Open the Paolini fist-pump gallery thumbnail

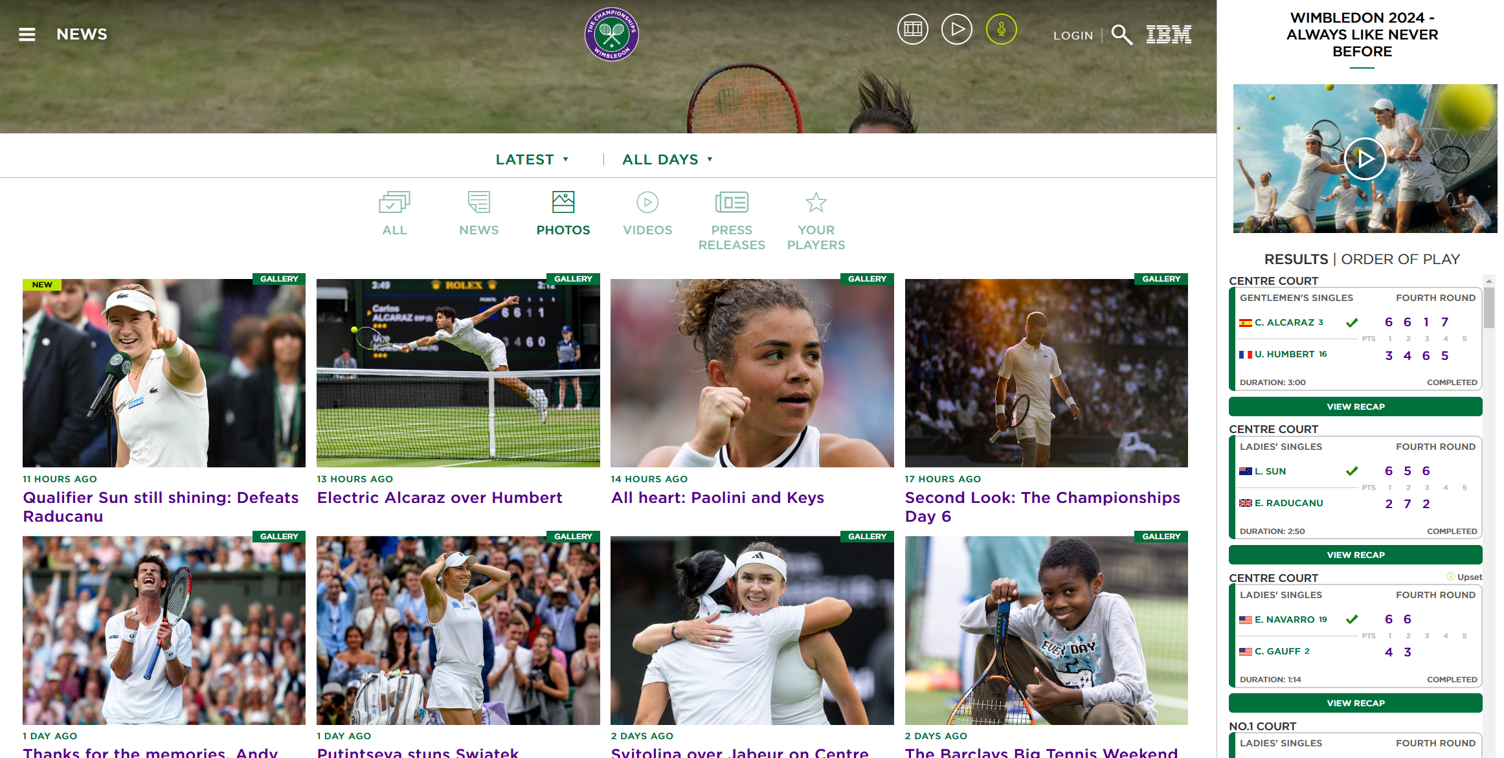pyautogui.click(x=752, y=373)
